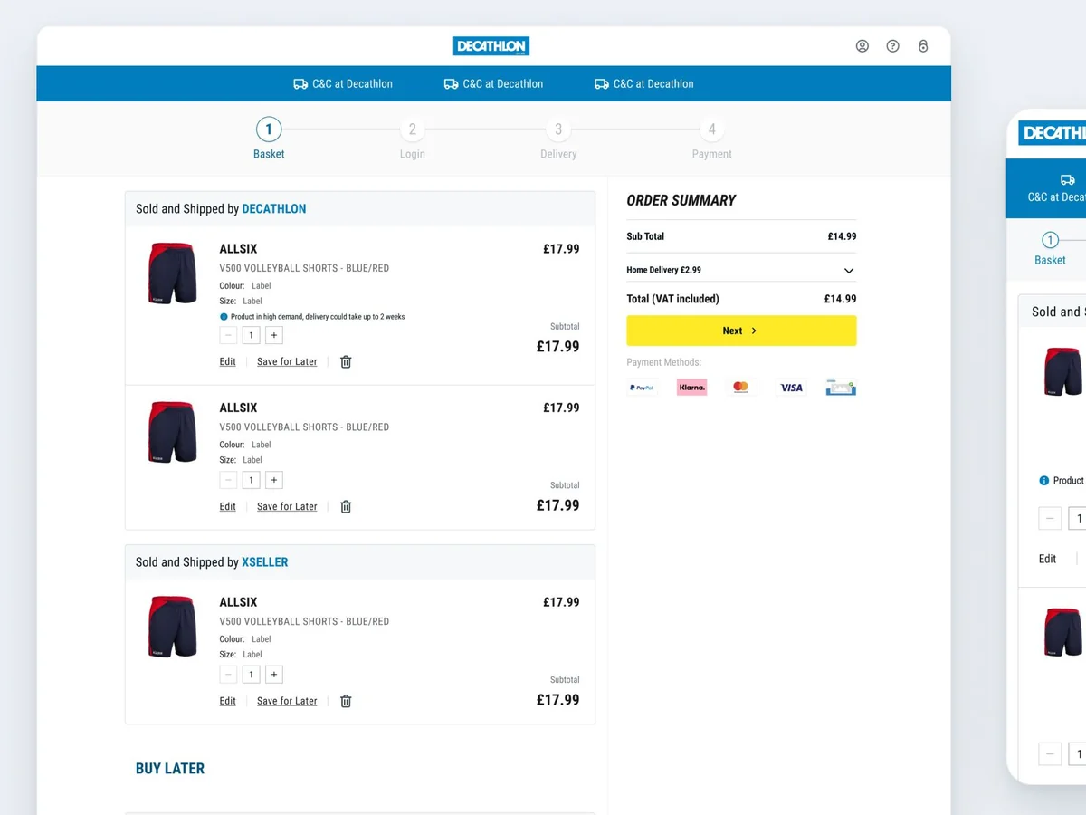Go to step 2 Login
The image size is (1086, 815).
coord(413,139)
